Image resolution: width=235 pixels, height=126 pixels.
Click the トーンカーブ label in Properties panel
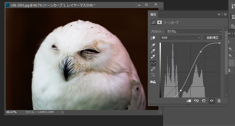(171, 23)
